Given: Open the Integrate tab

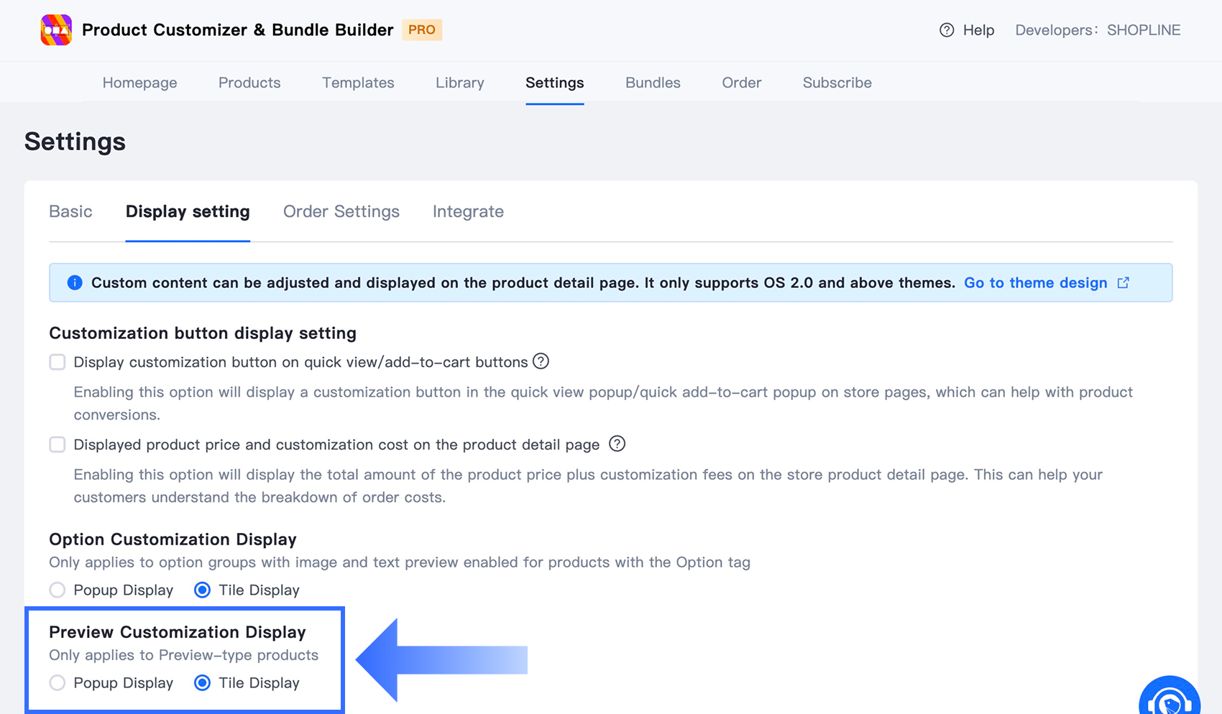Looking at the screenshot, I should click(x=468, y=211).
